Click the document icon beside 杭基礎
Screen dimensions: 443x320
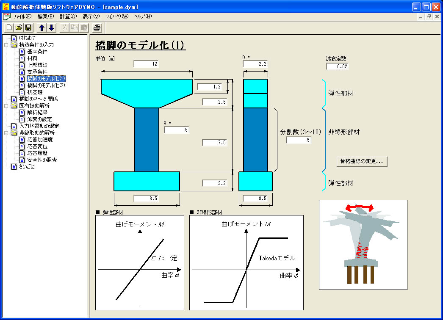[x=22, y=91]
